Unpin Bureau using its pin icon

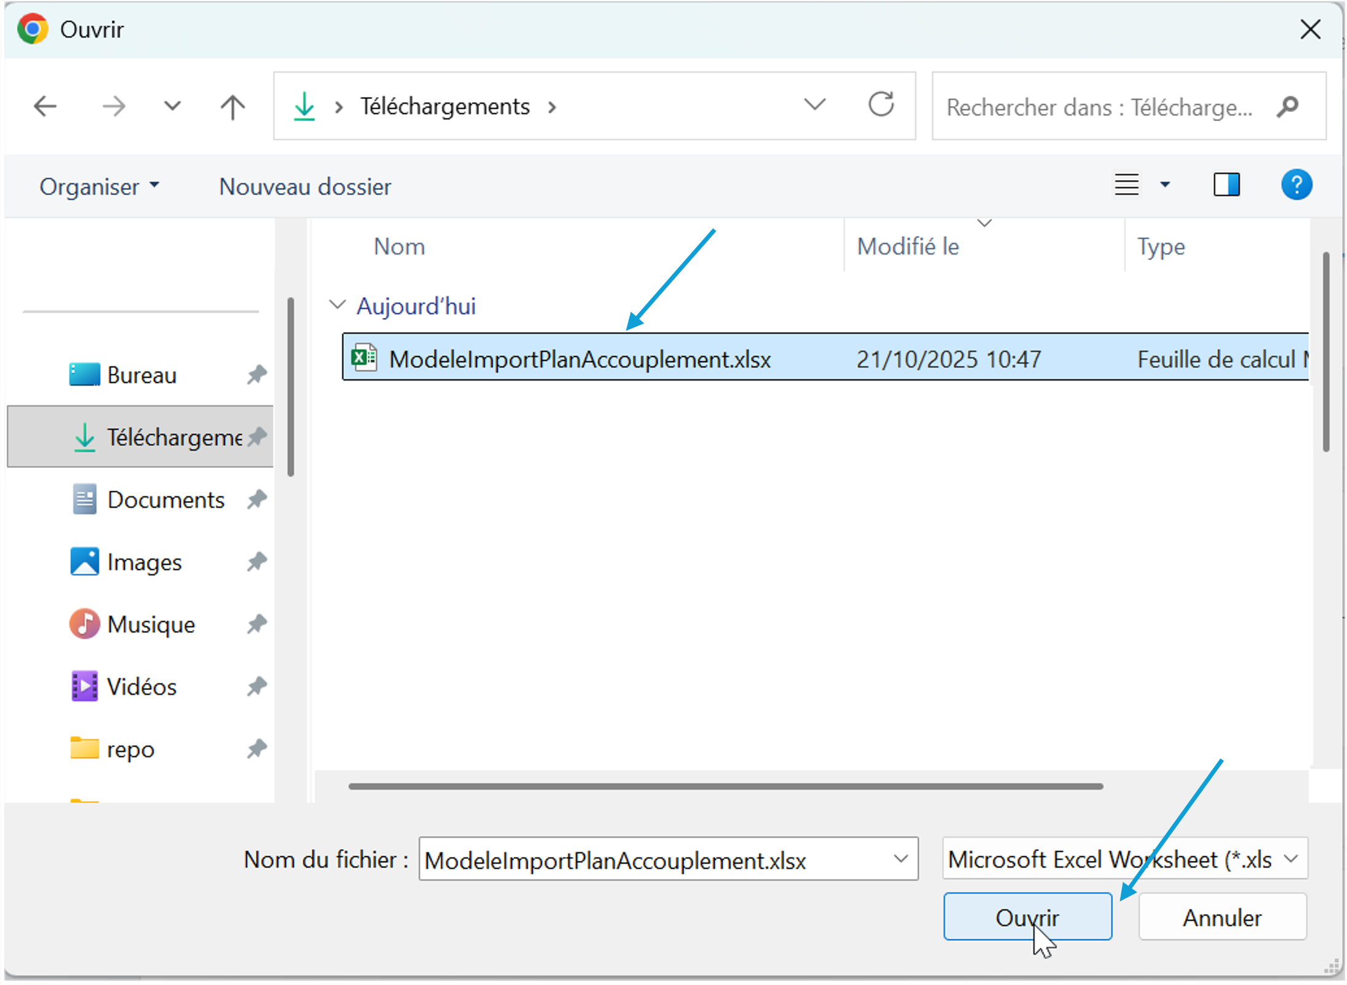pos(257,374)
